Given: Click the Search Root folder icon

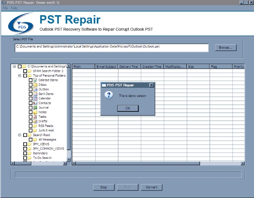Looking at the screenshot, I should pos(30,135).
